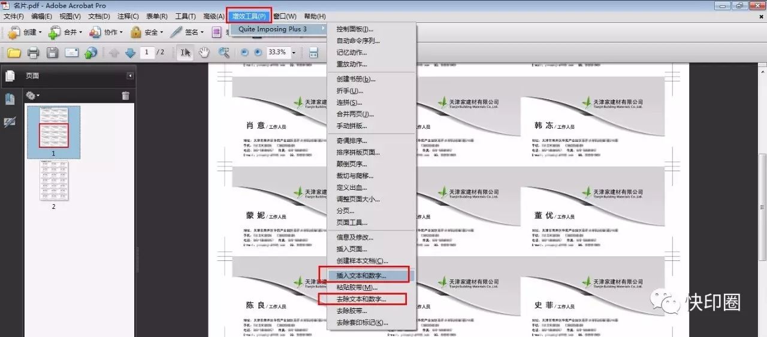This screenshot has height=337, width=767.
Task: Open the Create (创建) dropdown
Action: pyautogui.click(x=24, y=32)
